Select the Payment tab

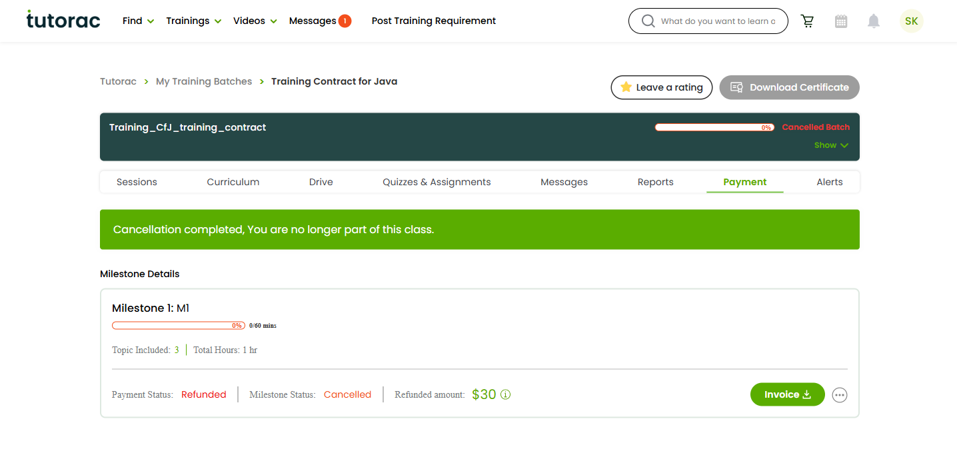(x=745, y=182)
